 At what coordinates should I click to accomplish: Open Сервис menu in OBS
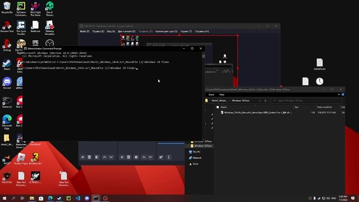click(x=186, y=31)
